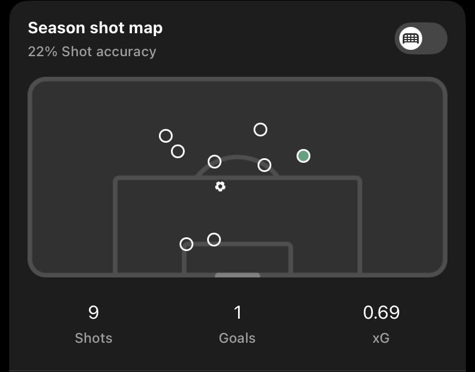
Task: Click the goal mouth at the pitch bottom
Action: 237,275
